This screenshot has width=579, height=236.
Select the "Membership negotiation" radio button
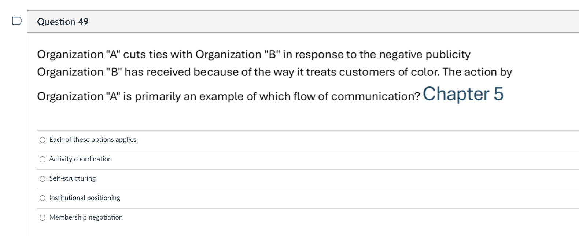(x=42, y=217)
